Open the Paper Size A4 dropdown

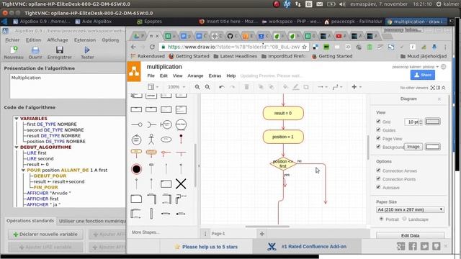pyautogui.click(x=410, y=209)
